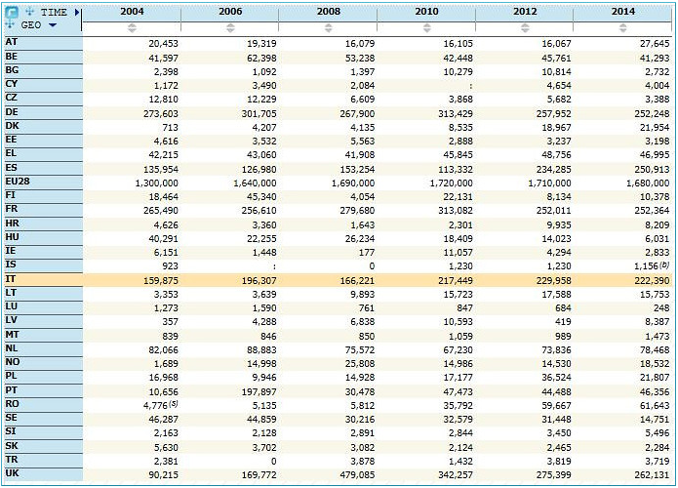Open the GEO dimension dropdown arrow
This screenshot has height=488, width=678.
(x=52, y=25)
